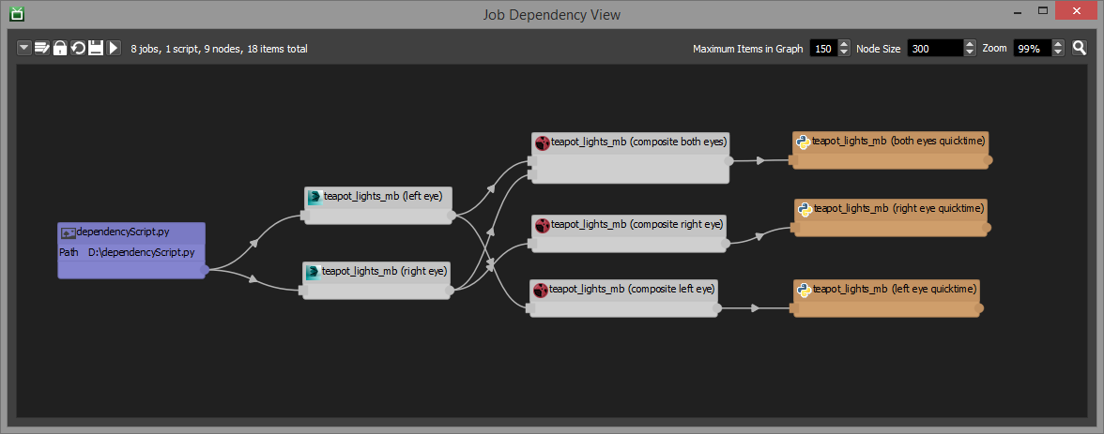Click the Maximum Items in Graph field
This screenshot has height=434, width=1104.
tap(822, 49)
